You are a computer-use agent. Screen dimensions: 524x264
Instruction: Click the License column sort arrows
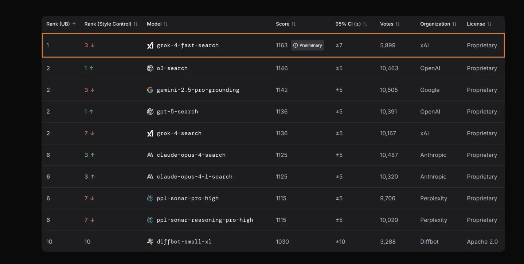(489, 24)
